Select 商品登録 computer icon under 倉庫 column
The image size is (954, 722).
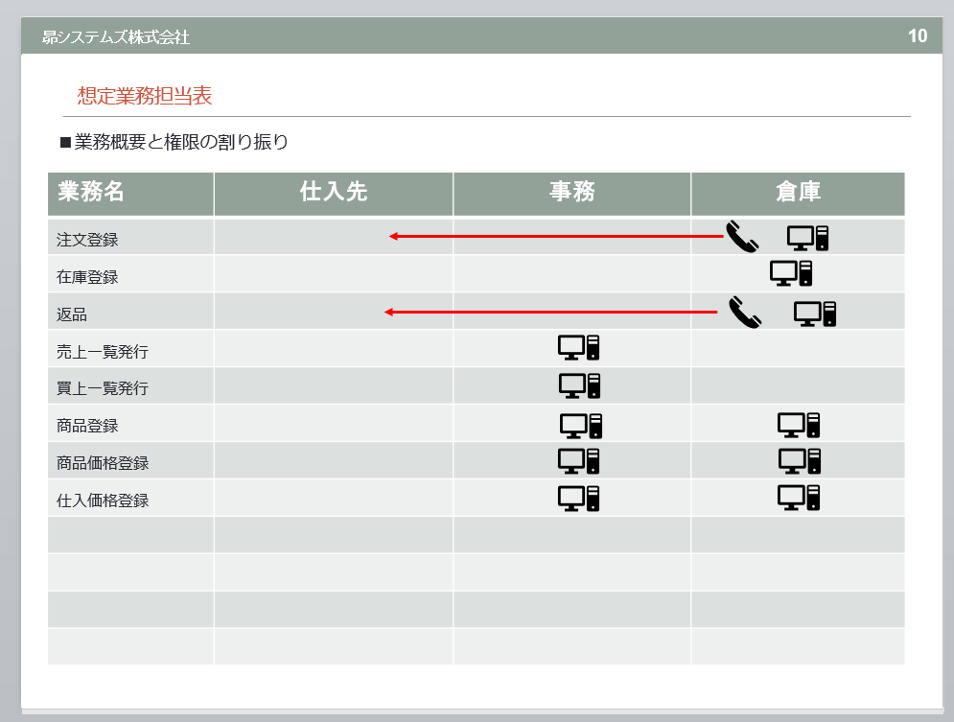pos(799,425)
